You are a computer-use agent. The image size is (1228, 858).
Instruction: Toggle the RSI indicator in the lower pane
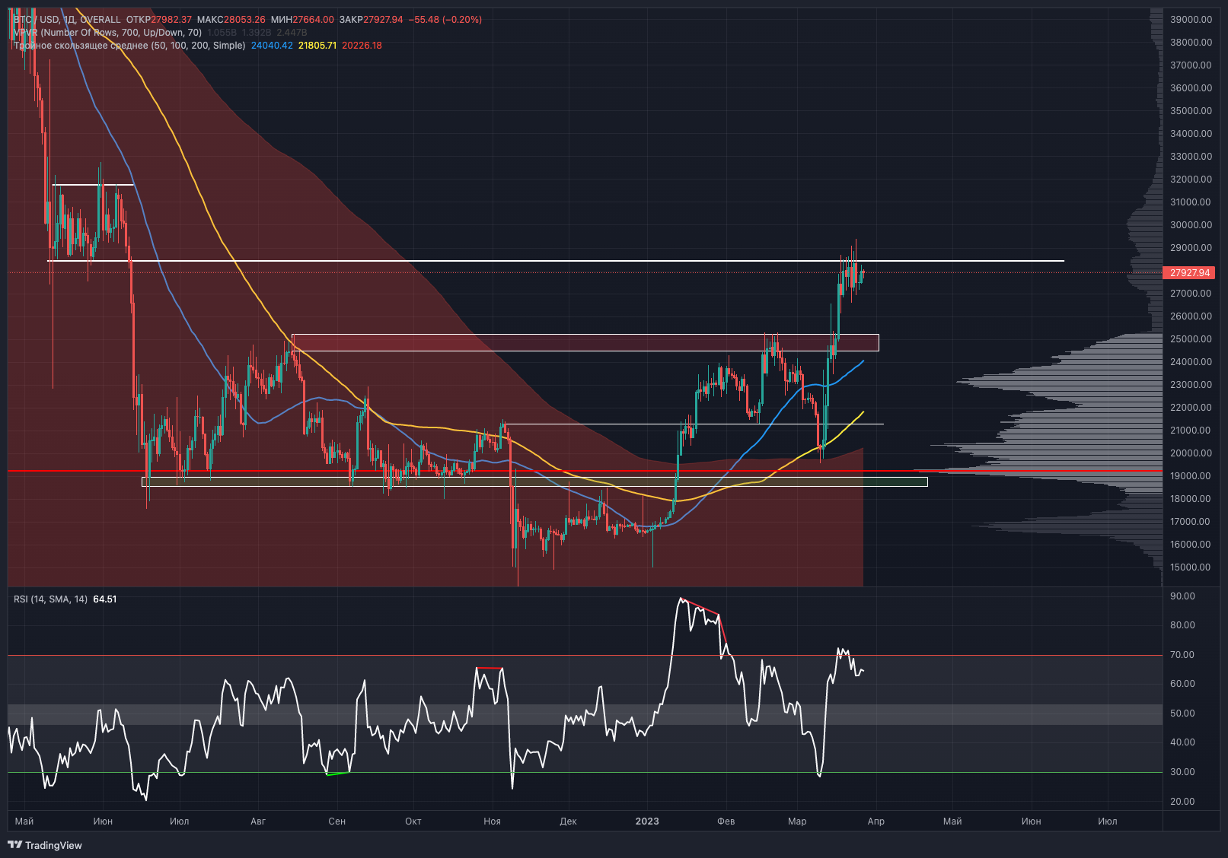(x=30, y=599)
